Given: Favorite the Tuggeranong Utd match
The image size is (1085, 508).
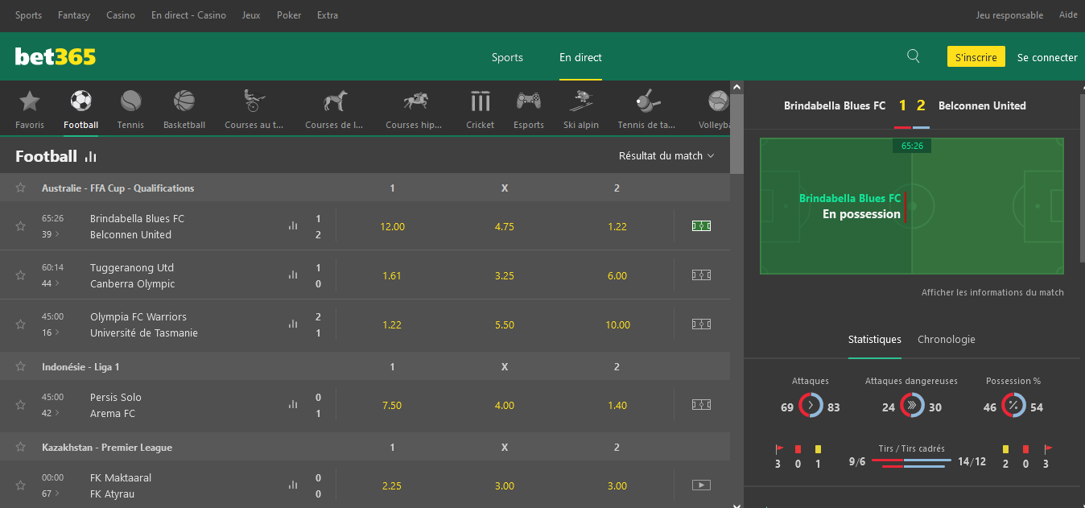Looking at the screenshot, I should pyautogui.click(x=21, y=275).
